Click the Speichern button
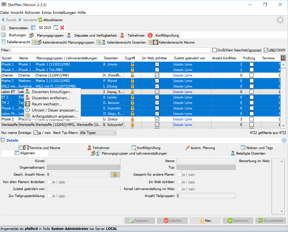Viewport: 288px width, 232px height. point(238,220)
